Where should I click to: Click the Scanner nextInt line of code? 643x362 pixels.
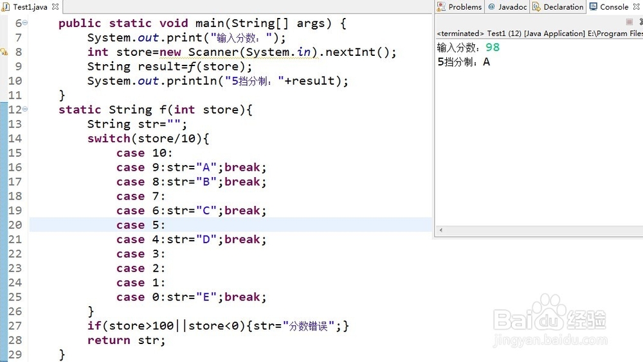(x=242, y=52)
